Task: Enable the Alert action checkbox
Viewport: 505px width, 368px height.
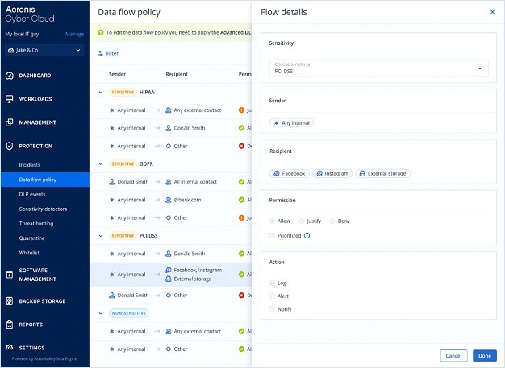Action: (x=271, y=296)
